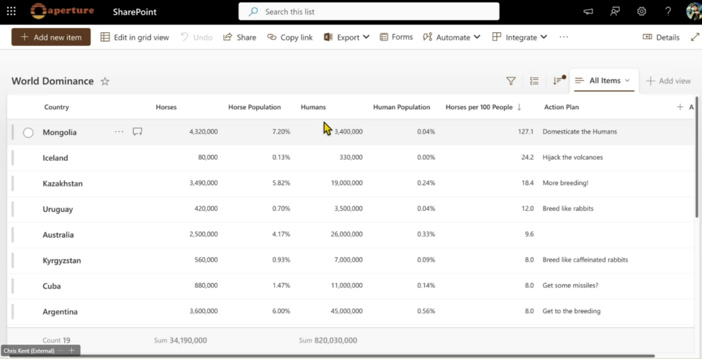Open the group by icon
This screenshot has height=359, width=702.
click(x=534, y=81)
